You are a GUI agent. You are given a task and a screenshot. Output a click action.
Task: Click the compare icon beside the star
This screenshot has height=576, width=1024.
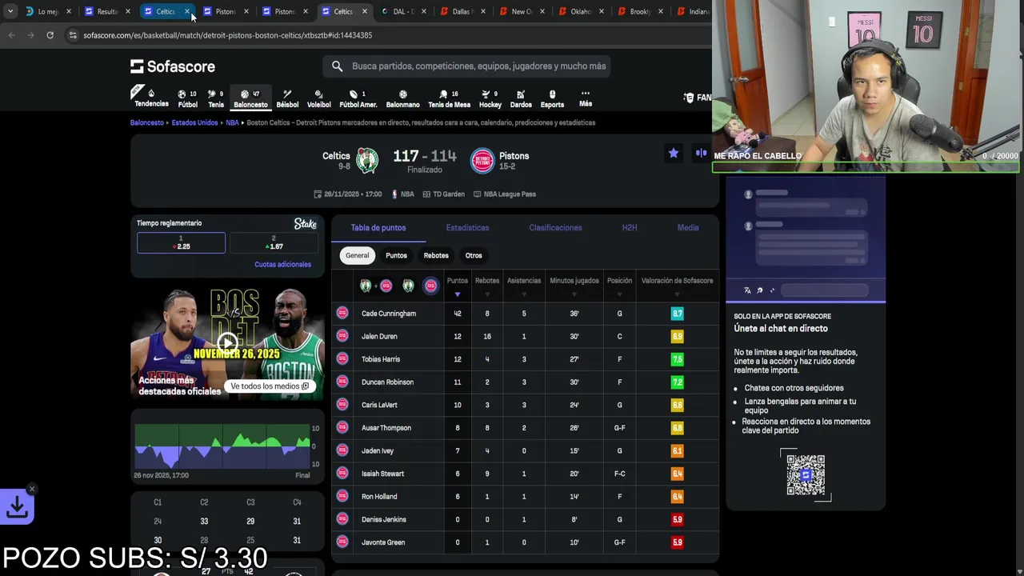pos(701,153)
